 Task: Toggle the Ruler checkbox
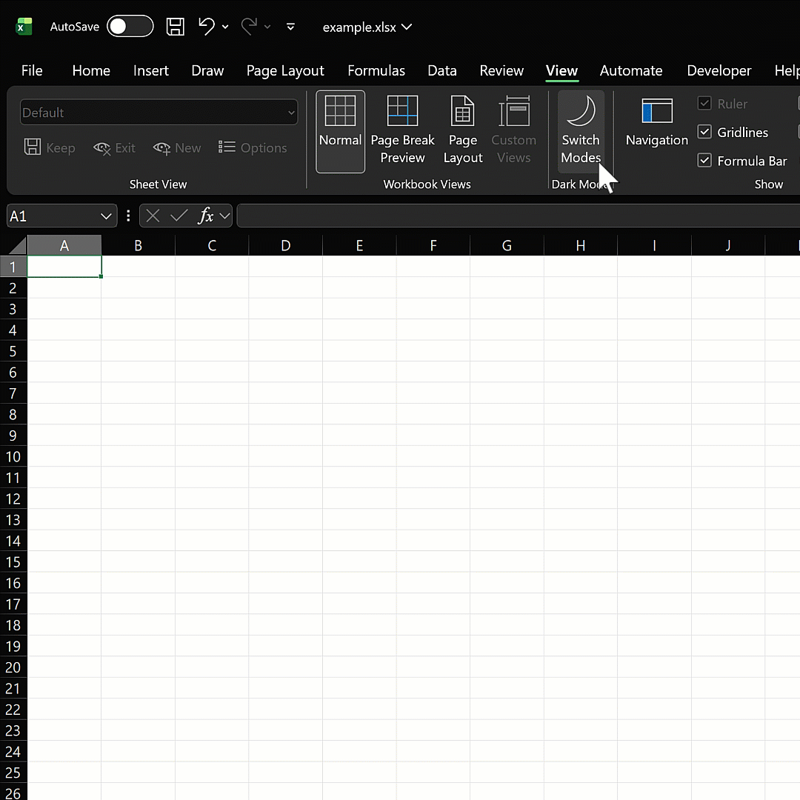click(x=704, y=104)
